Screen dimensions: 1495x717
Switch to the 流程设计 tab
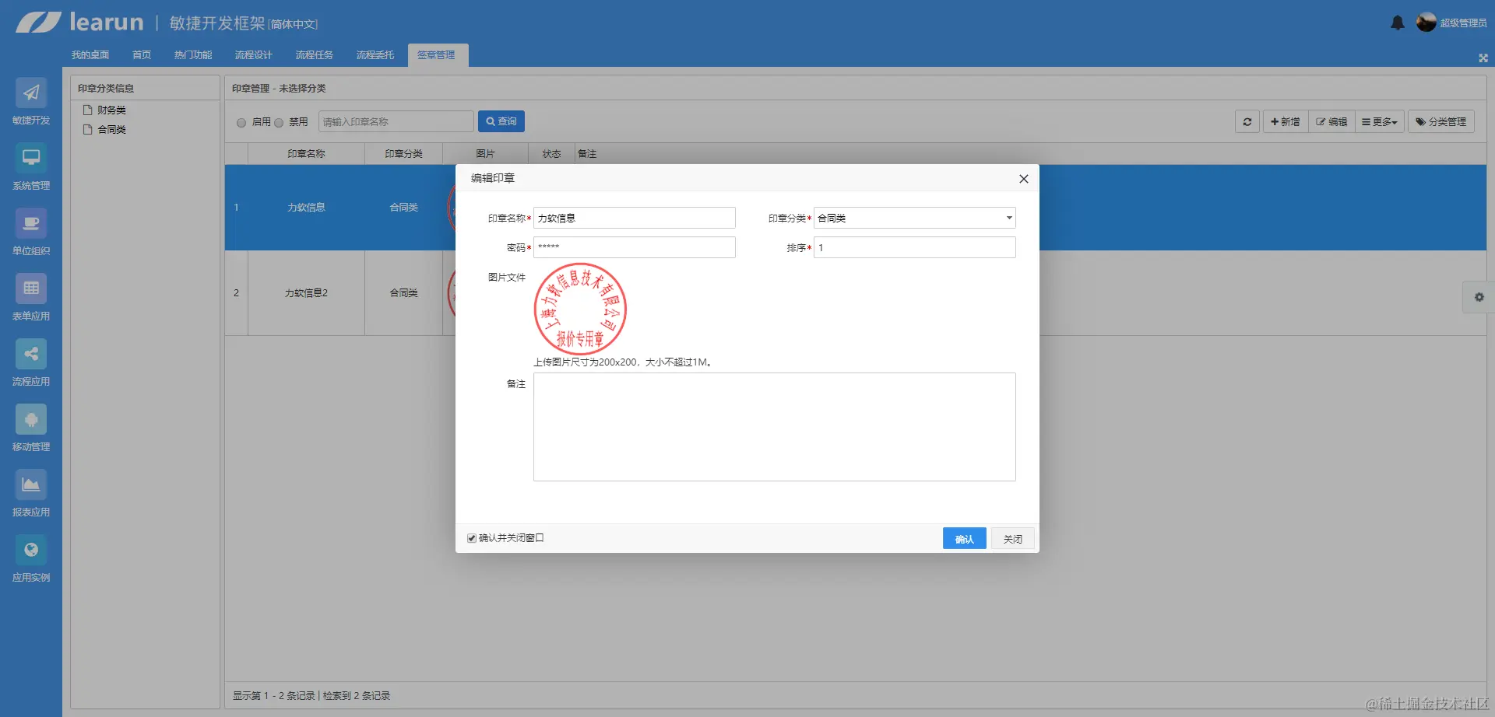(254, 55)
